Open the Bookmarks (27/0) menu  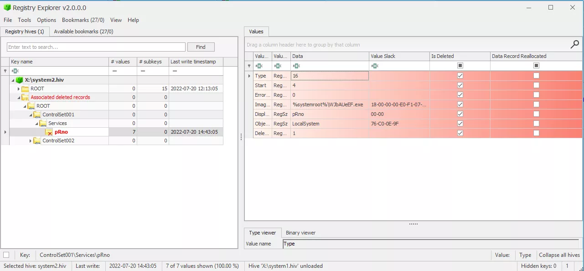pos(83,20)
